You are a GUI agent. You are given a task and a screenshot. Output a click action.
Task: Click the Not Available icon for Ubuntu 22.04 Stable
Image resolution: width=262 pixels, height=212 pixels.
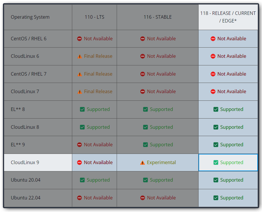[143, 198]
